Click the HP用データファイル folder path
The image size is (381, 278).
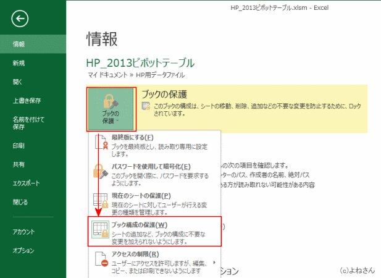pos(160,75)
